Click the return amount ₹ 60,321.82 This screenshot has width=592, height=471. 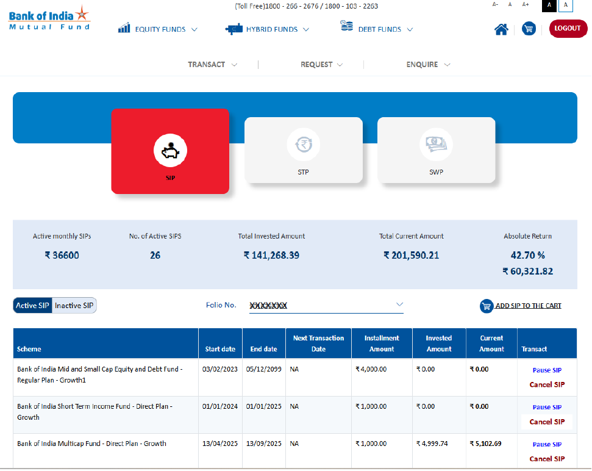[x=528, y=271]
